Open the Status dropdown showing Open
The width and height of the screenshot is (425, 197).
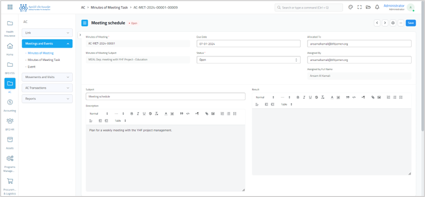click(x=248, y=60)
